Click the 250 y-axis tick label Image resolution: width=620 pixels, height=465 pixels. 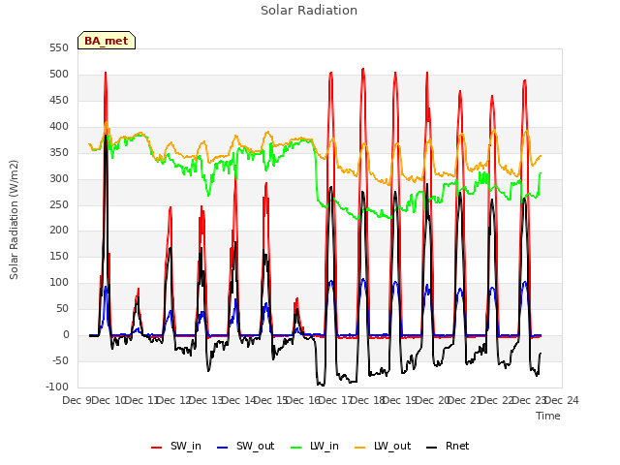coord(59,204)
